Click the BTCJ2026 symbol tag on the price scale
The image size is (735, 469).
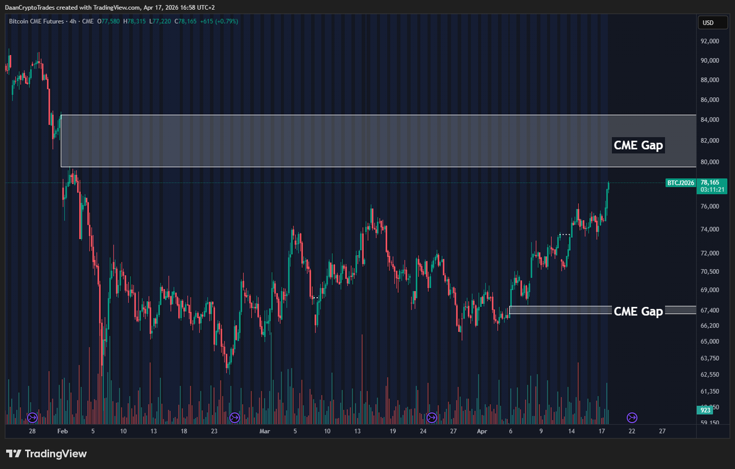[x=680, y=183]
